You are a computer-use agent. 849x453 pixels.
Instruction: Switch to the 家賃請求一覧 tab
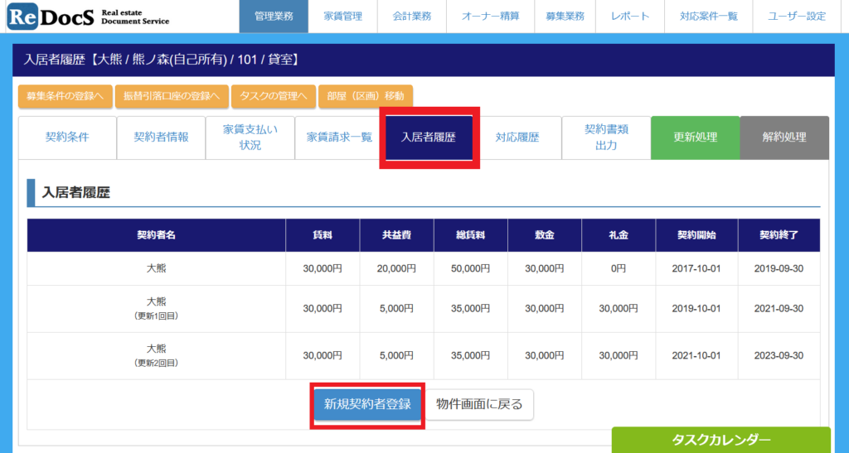tap(339, 137)
